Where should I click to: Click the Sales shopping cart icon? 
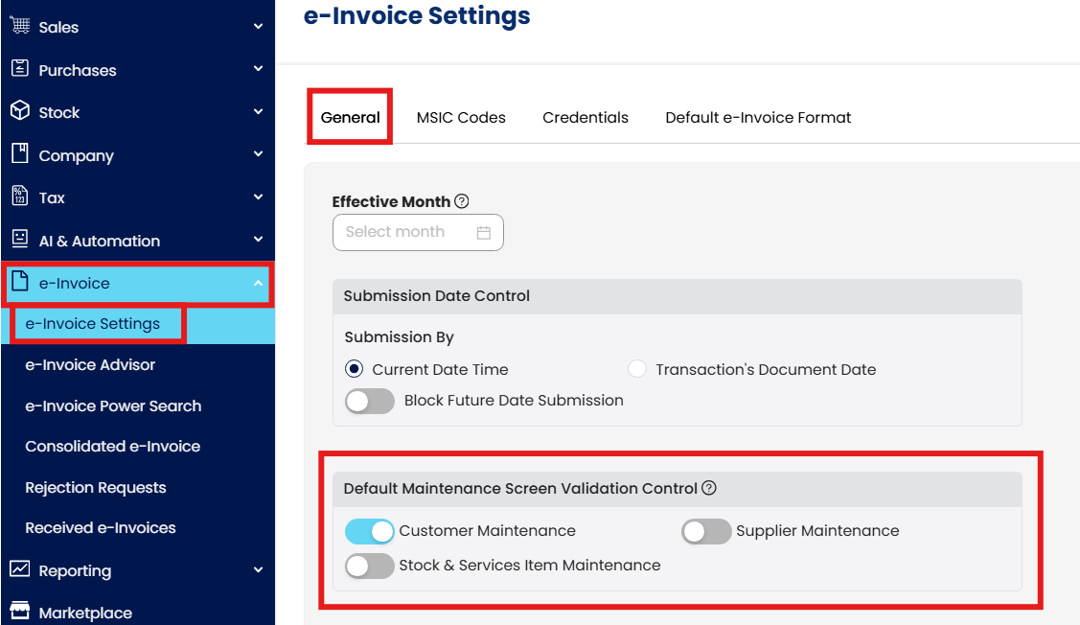(19, 26)
